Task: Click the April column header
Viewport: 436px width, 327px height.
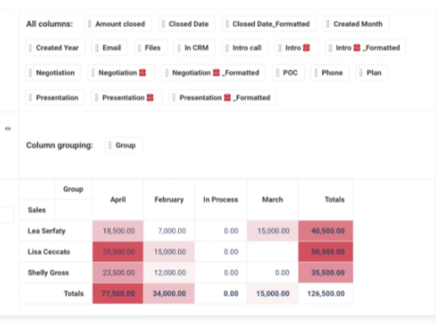Action: 118,200
